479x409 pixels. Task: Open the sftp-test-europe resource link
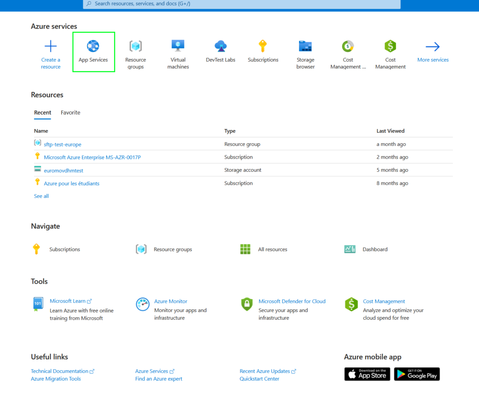click(x=63, y=144)
